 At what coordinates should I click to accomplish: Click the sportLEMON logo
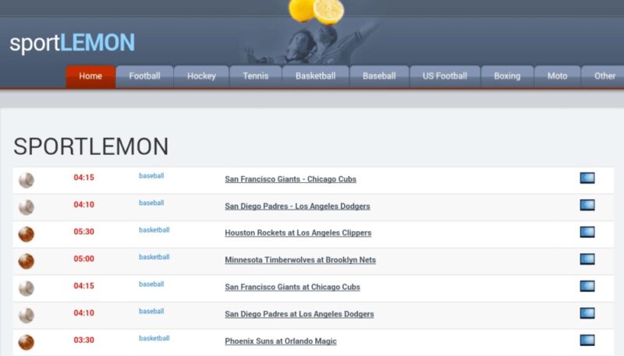point(72,43)
